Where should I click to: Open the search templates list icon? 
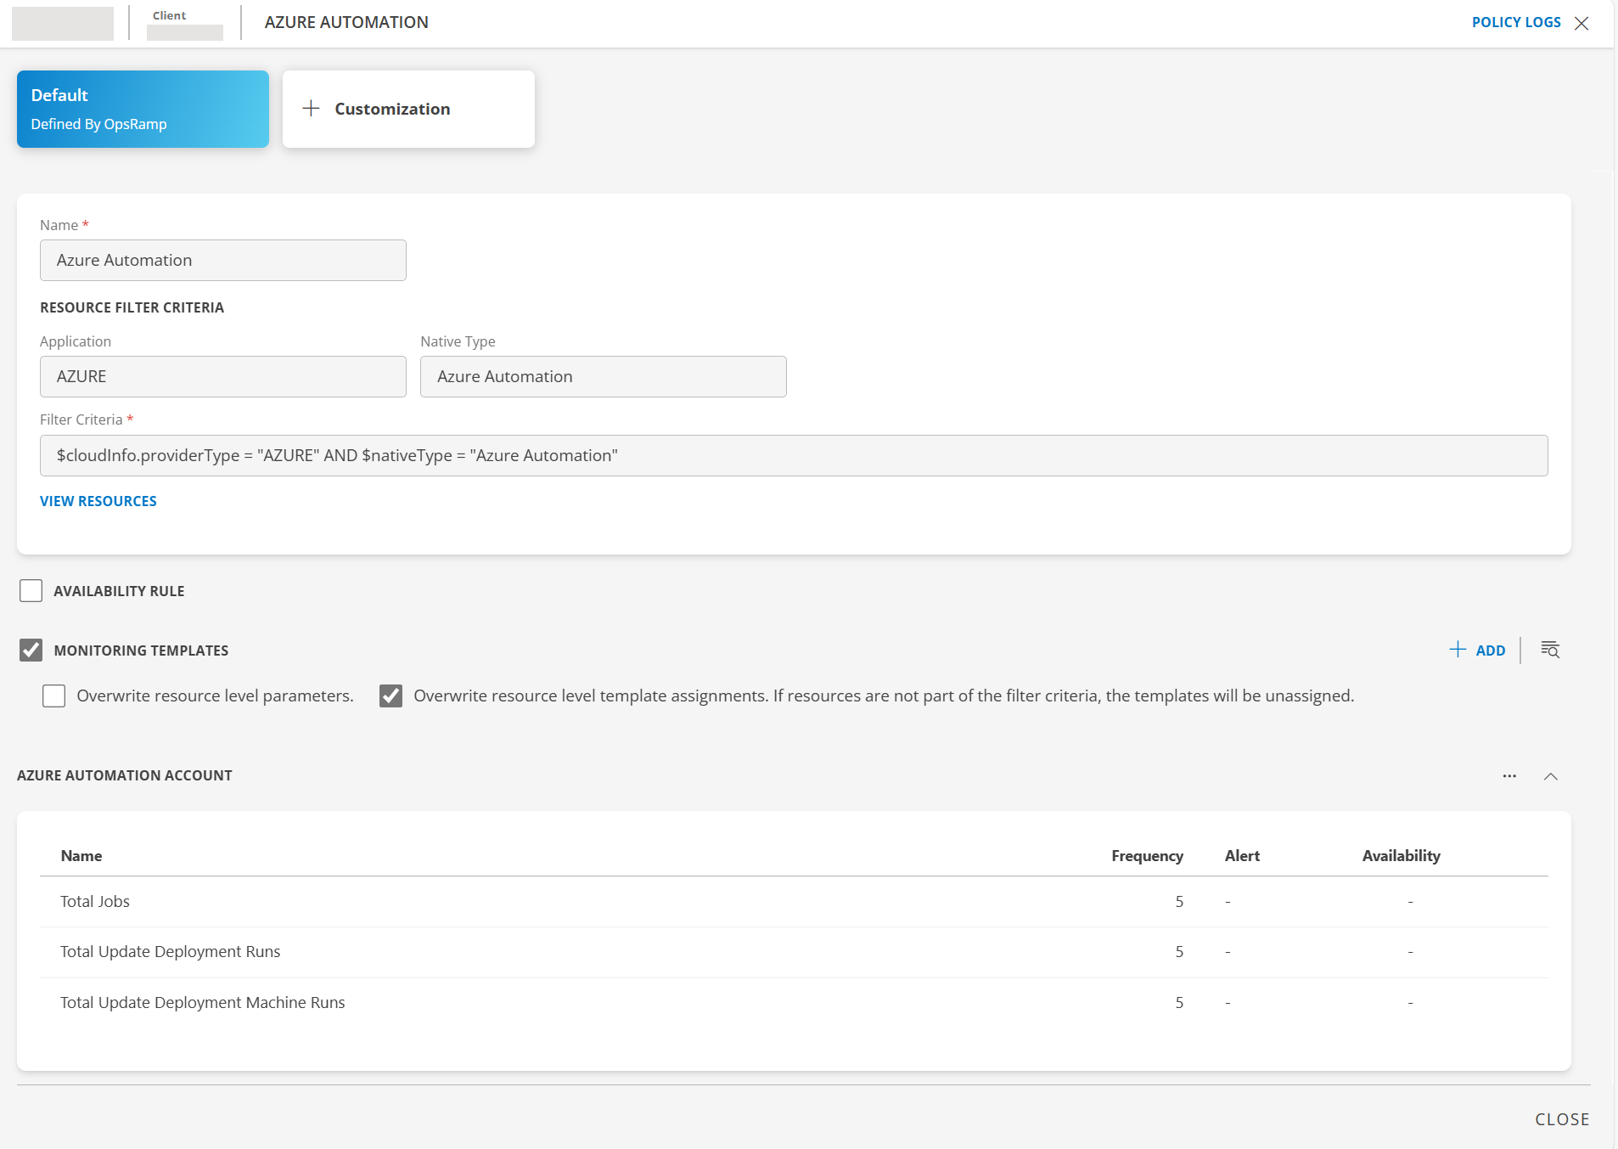(1550, 650)
